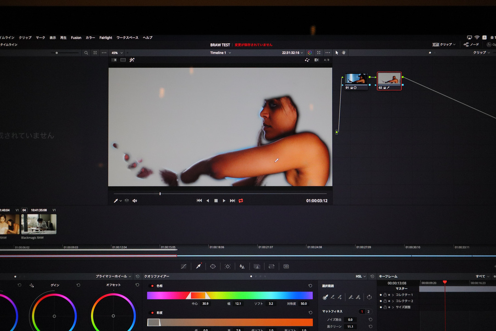Open the Fairlight menu
The height and width of the screenshot is (331, 496).
tap(106, 38)
